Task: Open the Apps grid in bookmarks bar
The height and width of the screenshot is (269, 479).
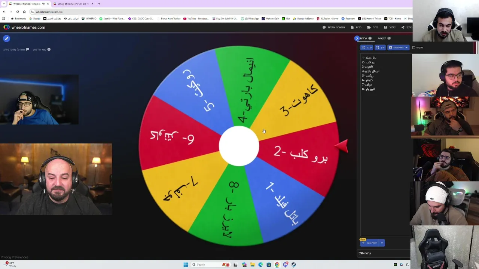Action: point(4,19)
